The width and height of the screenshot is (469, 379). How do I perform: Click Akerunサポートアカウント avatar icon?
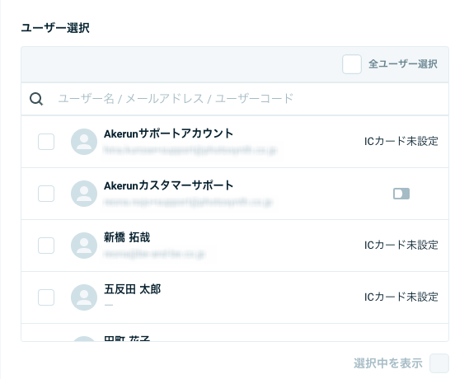(x=84, y=142)
